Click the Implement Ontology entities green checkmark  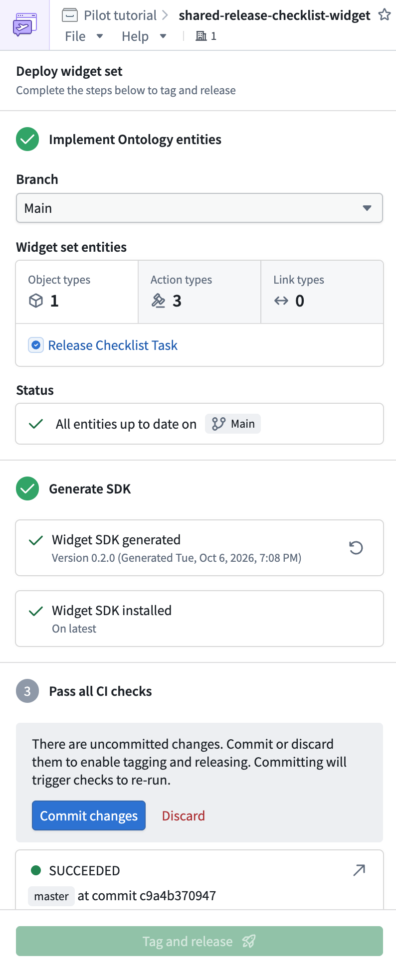[27, 140]
